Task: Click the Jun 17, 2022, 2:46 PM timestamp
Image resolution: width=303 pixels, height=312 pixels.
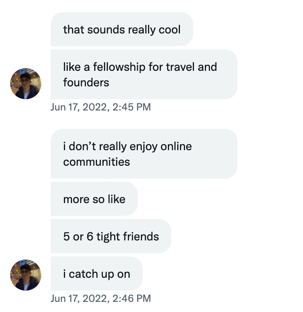Action: [x=100, y=298]
